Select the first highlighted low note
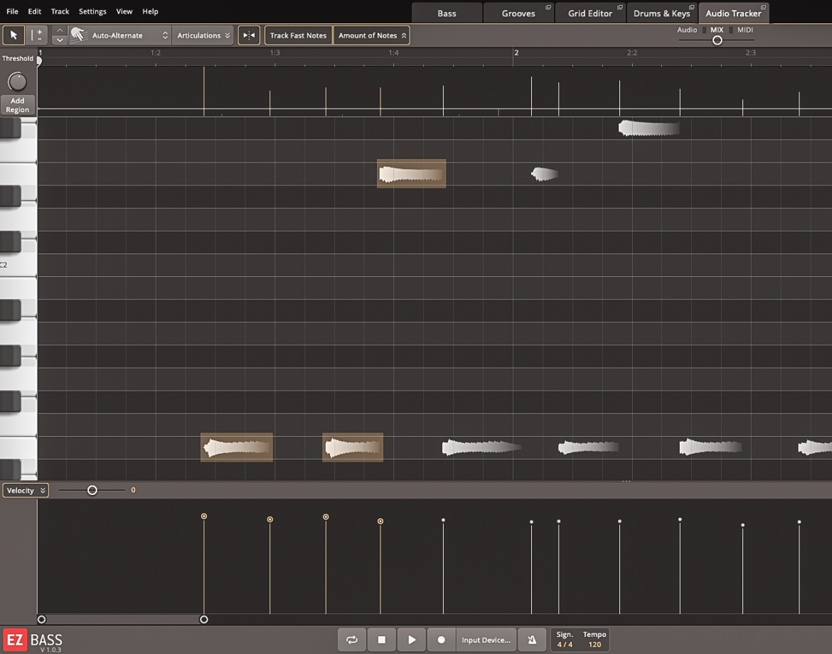This screenshot has width=832, height=654. [x=237, y=448]
